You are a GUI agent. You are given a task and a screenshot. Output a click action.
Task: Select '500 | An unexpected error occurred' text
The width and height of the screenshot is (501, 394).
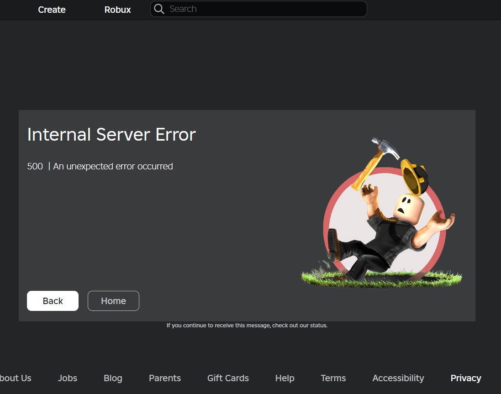100,166
